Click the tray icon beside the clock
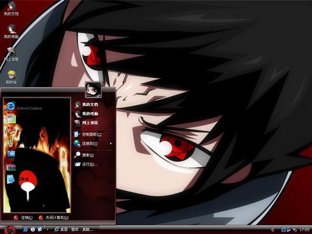Image resolution: width=312 pixels, height=234 pixels. pos(294,230)
